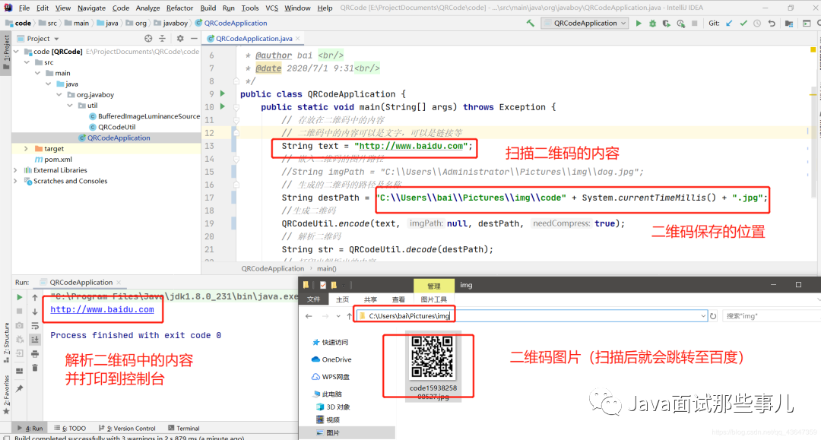Revert changes with the undo arrow icon
This screenshot has height=440, width=821.
772,23
